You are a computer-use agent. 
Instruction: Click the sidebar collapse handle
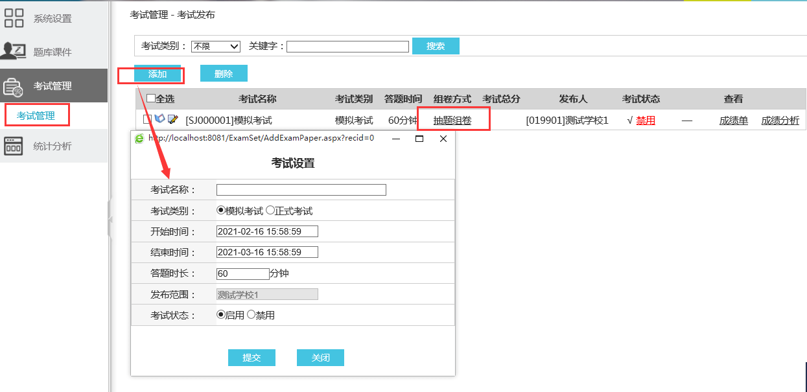[x=110, y=220]
